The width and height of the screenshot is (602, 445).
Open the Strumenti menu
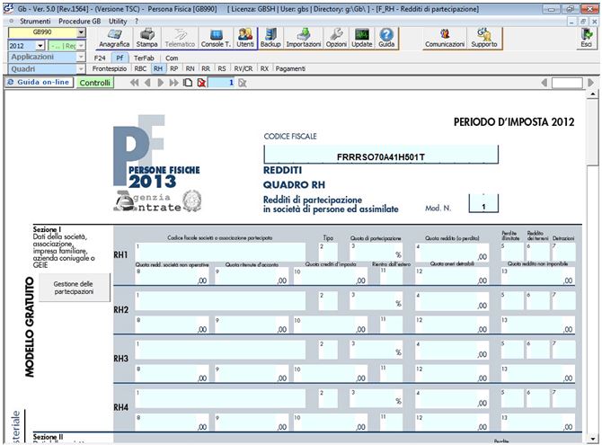point(35,22)
